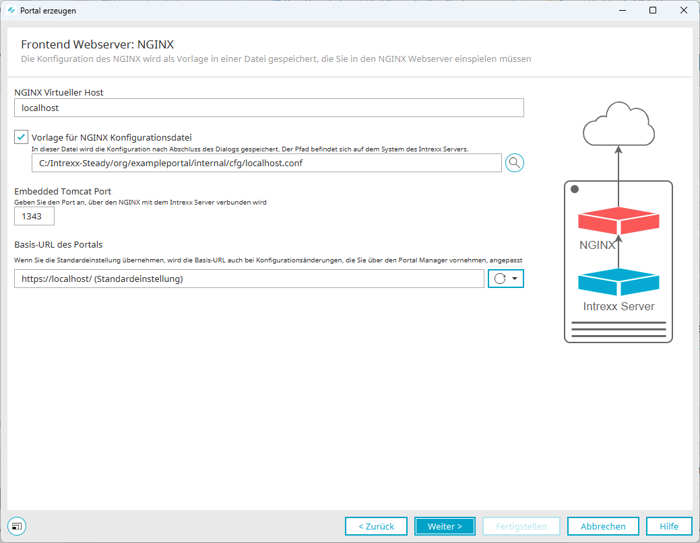Click the NGINX config file path field
The height and width of the screenshot is (543, 700).
[x=266, y=163]
